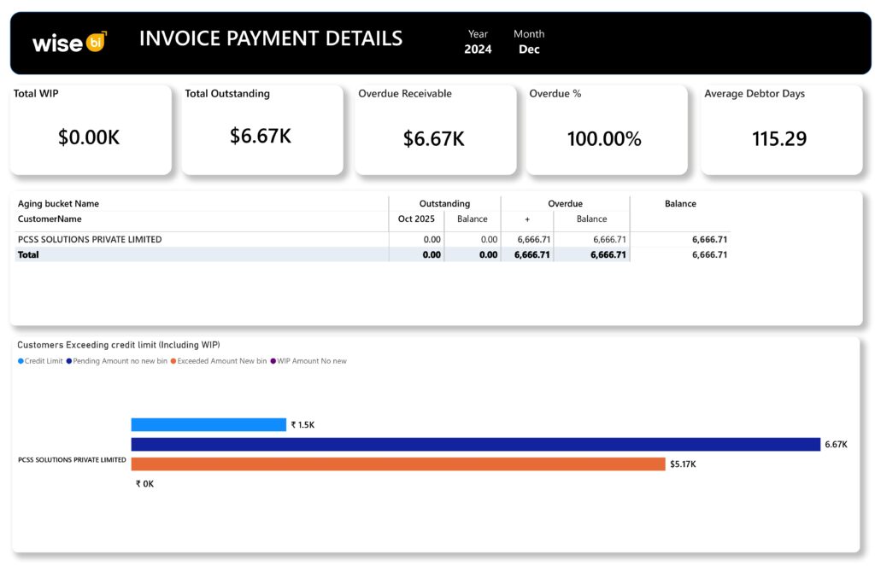
Task: Select the Average Debtor Days card
Action: pos(779,130)
